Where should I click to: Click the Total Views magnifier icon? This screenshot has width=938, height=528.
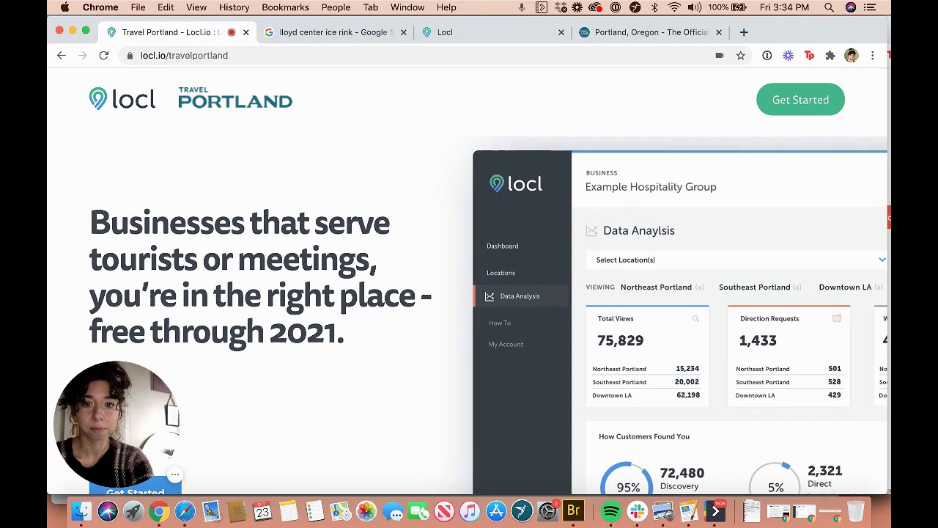pos(695,319)
